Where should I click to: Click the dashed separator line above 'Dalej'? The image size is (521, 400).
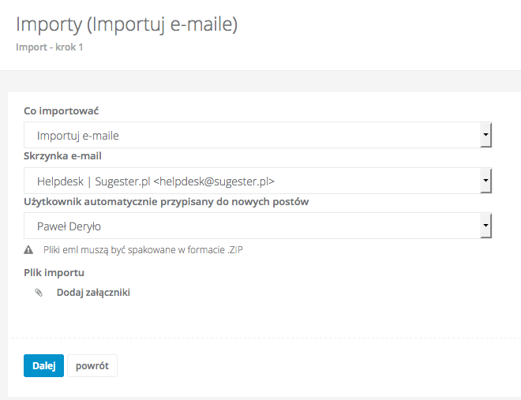260,338
